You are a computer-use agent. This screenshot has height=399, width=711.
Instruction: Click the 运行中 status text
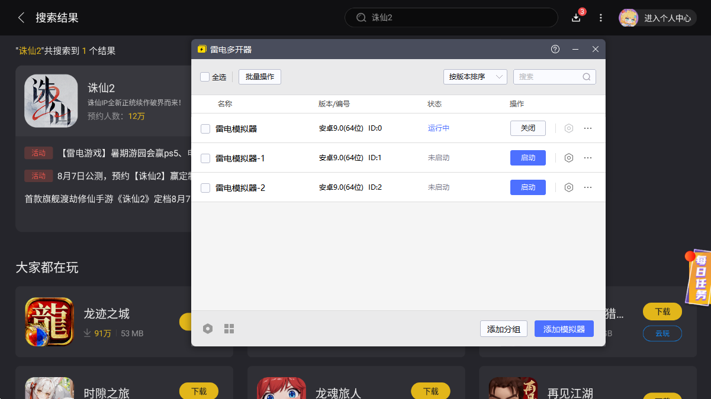439,128
